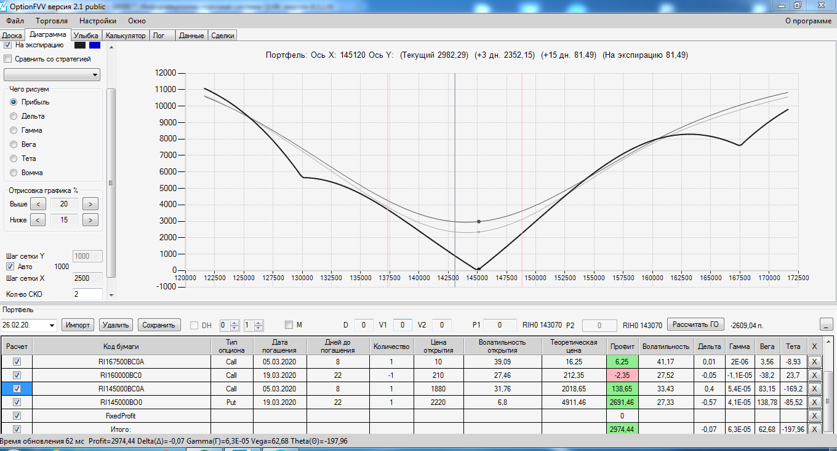
Task: Remove the RI160000BC0 row using X
Action: [814, 375]
